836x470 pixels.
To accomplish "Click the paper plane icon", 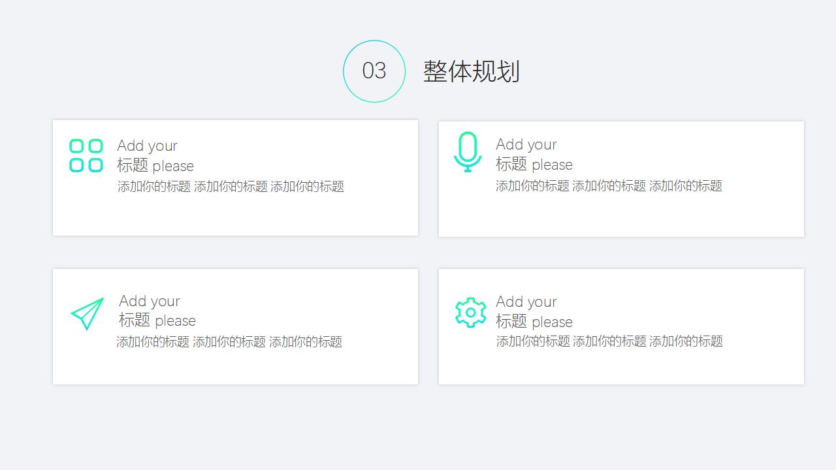I will pyautogui.click(x=88, y=314).
